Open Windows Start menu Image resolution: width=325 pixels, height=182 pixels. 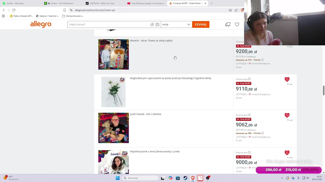click(117, 178)
